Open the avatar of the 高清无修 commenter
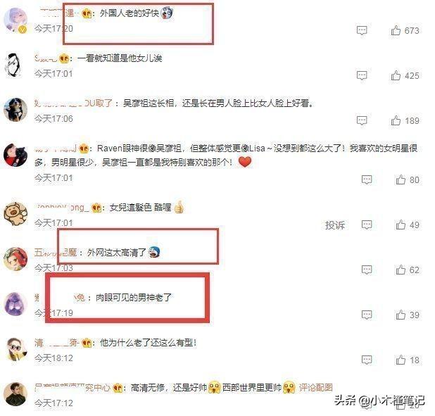 [x=15, y=393]
